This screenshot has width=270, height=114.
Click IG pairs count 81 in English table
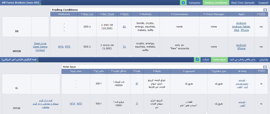click(124, 27)
